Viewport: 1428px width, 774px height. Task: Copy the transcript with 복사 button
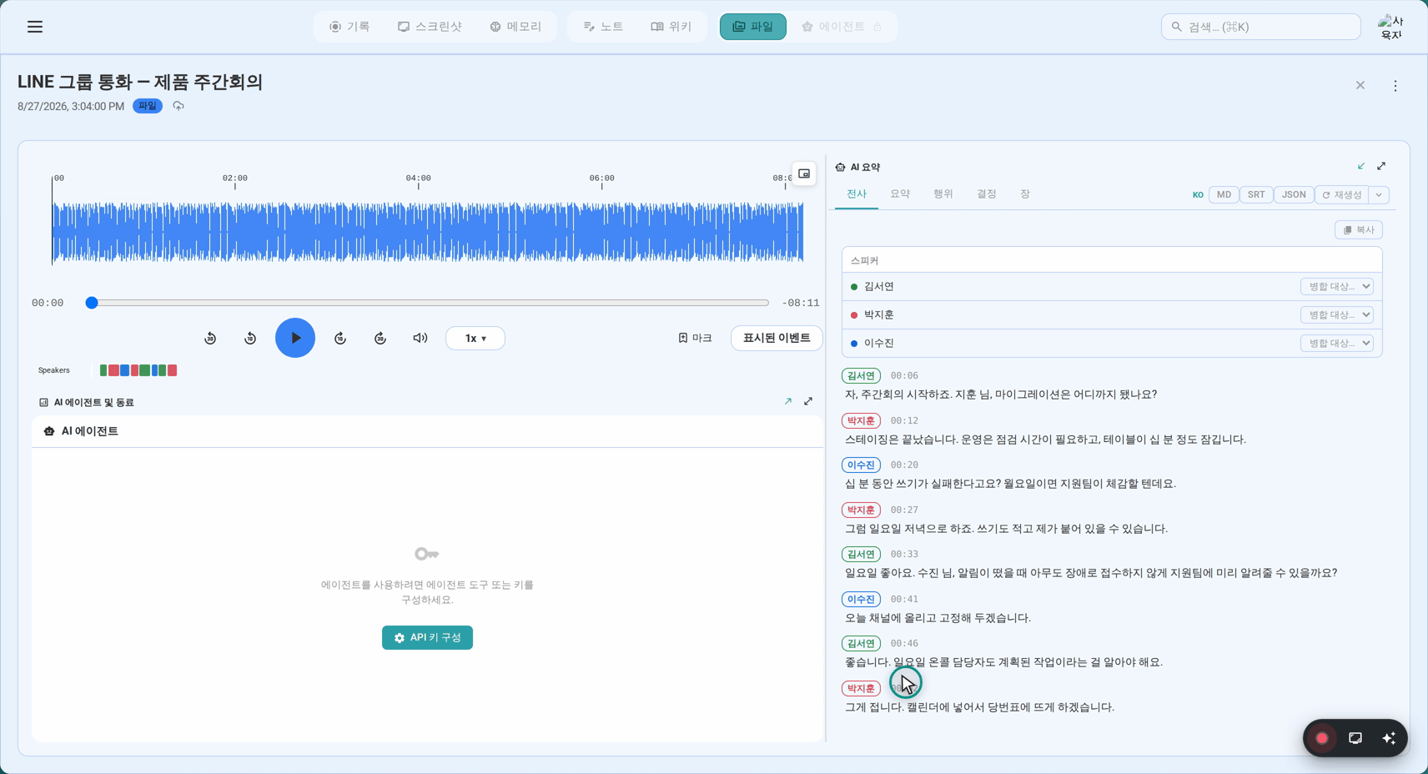pyautogui.click(x=1359, y=229)
